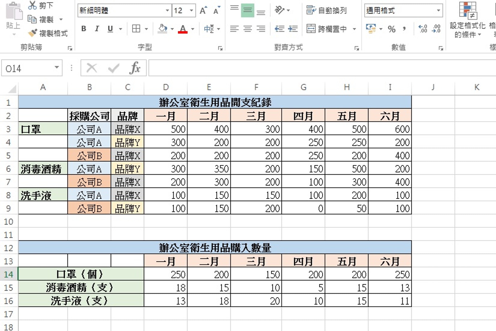The image size is (496, 331).
Task: Decrease font size with smaller A icon
Action: point(216,10)
